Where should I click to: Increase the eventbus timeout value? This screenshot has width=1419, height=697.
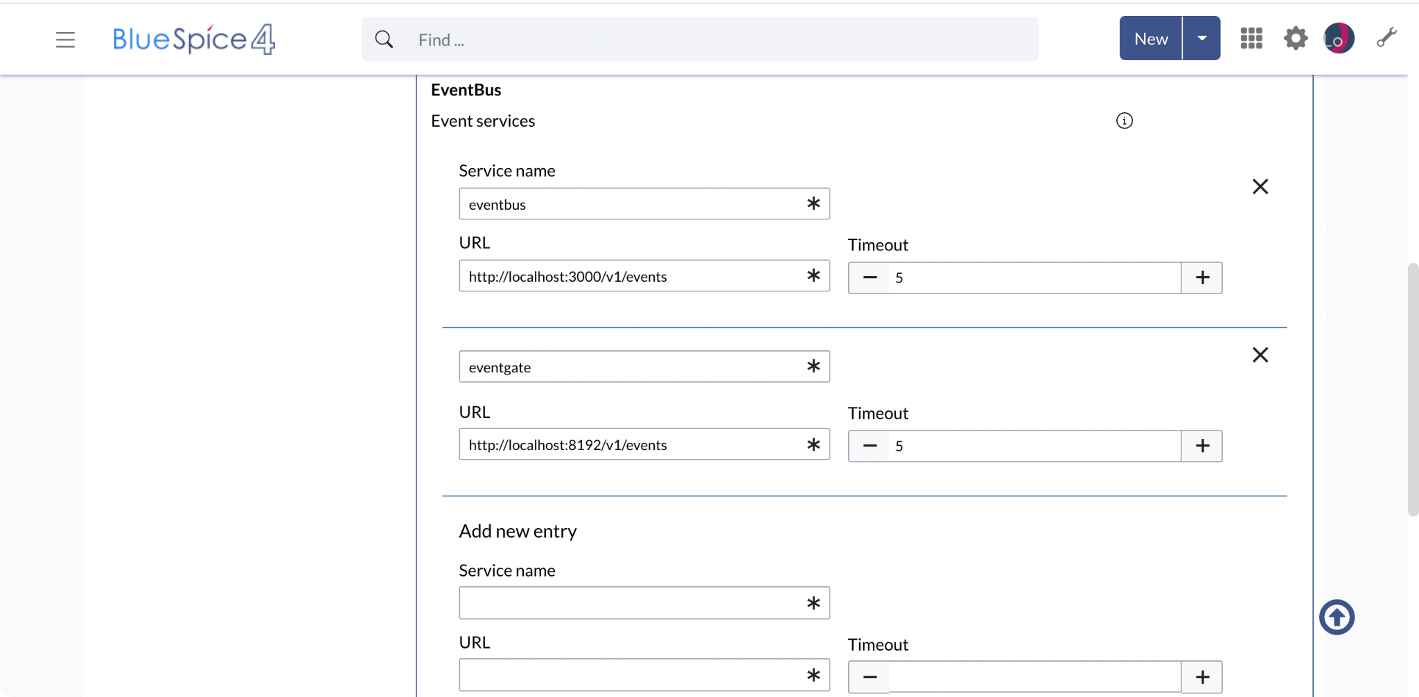tap(1202, 278)
